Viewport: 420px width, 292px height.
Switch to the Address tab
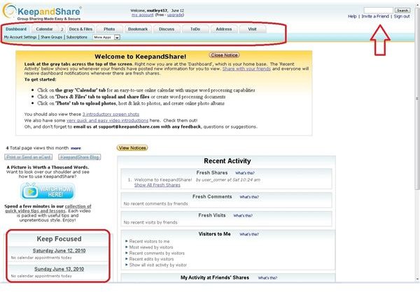click(x=224, y=29)
